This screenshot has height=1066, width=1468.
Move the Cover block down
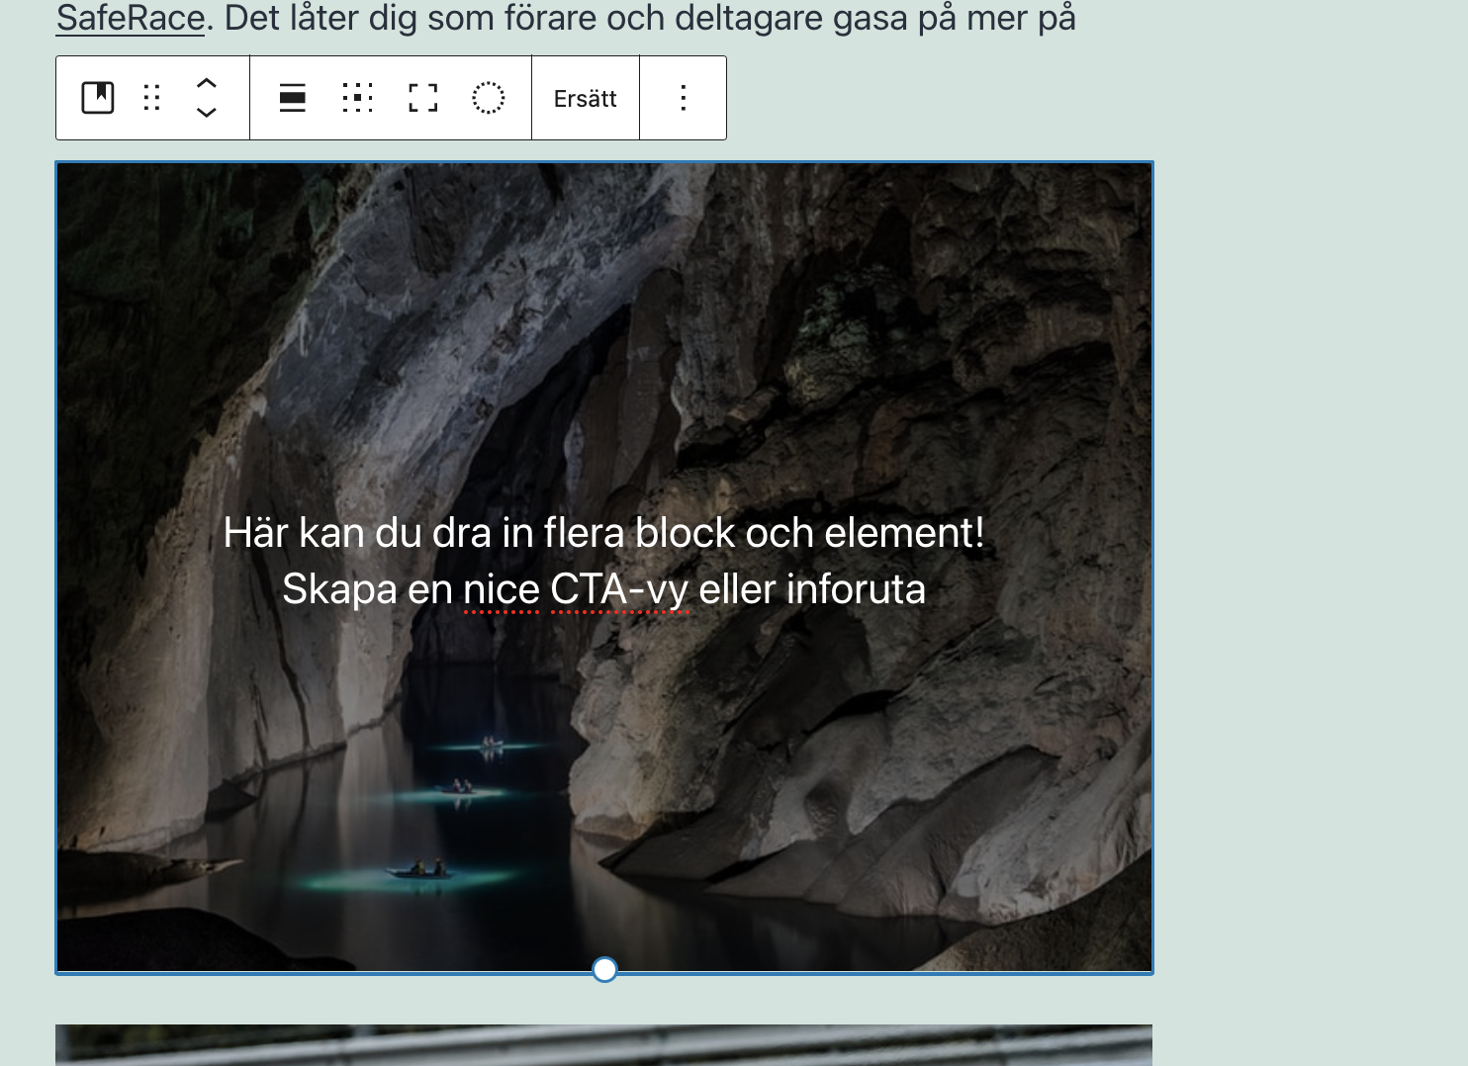coord(206,112)
